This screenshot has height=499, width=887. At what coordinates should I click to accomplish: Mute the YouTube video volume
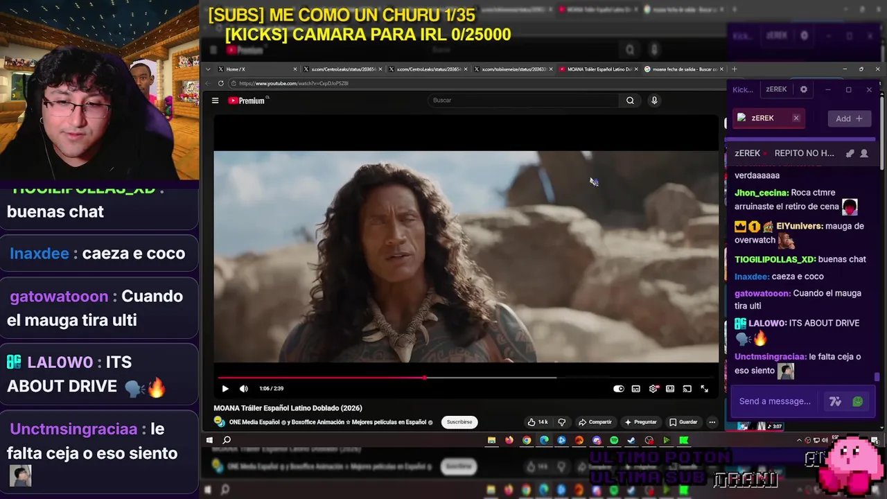[243, 389]
